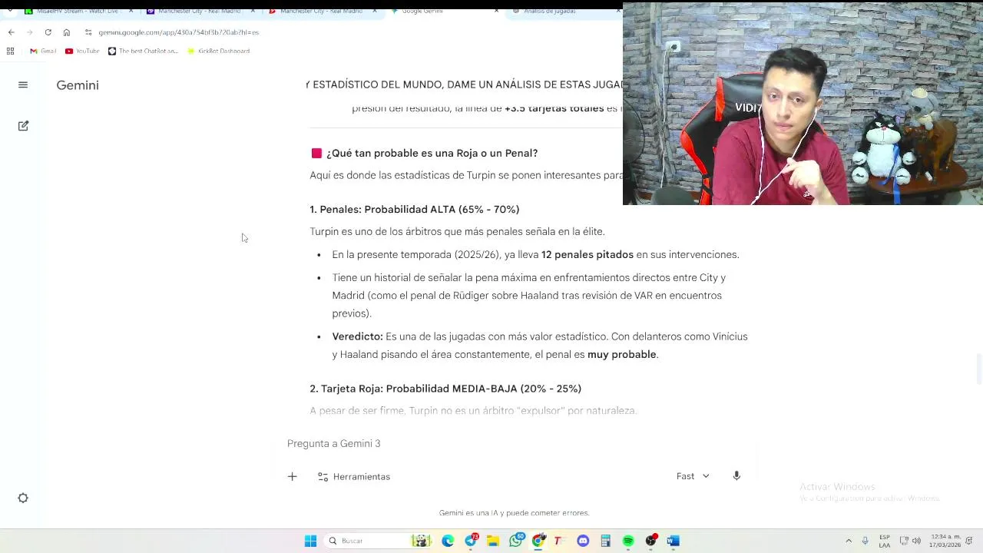Open Microsoft Word from taskbar

coord(674,541)
